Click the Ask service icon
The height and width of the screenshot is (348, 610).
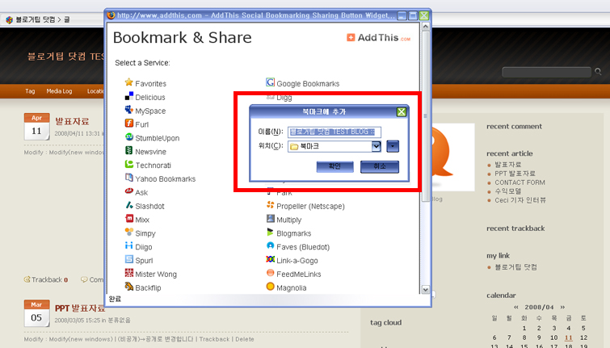pyautogui.click(x=128, y=191)
